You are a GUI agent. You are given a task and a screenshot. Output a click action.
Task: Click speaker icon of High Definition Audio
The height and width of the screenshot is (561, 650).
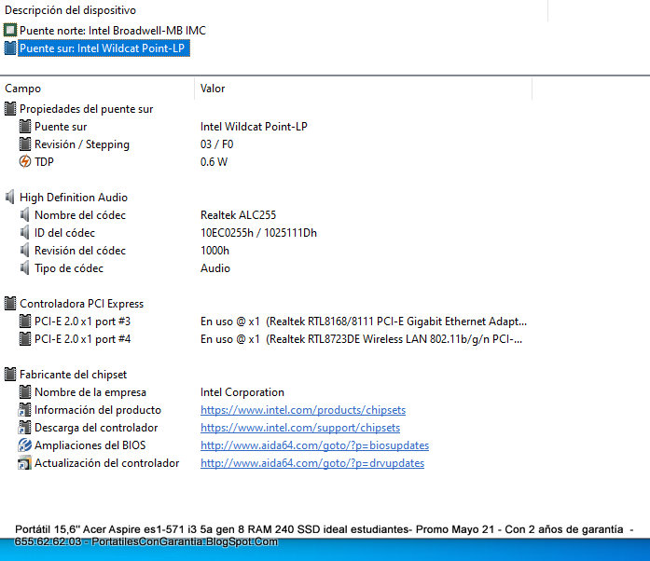click(x=10, y=198)
